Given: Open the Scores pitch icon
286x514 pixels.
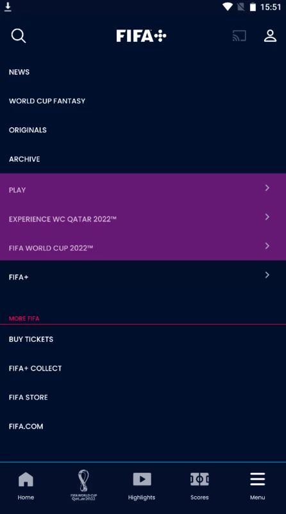Looking at the screenshot, I should click(x=199, y=486).
